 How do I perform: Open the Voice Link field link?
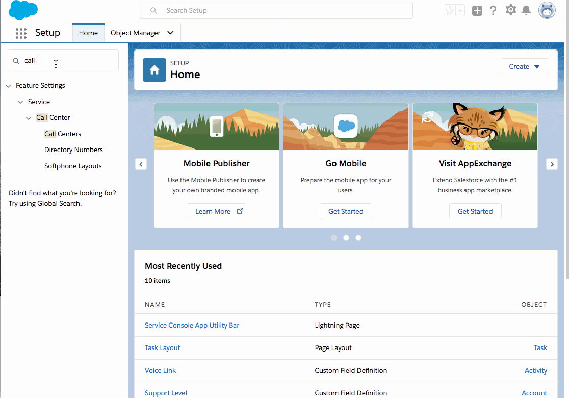point(160,371)
